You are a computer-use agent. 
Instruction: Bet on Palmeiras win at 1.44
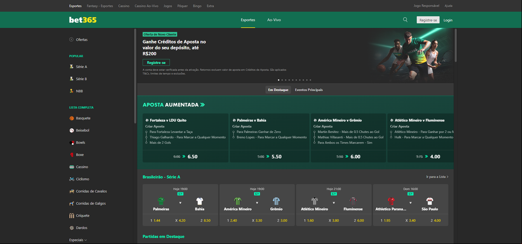point(156,221)
